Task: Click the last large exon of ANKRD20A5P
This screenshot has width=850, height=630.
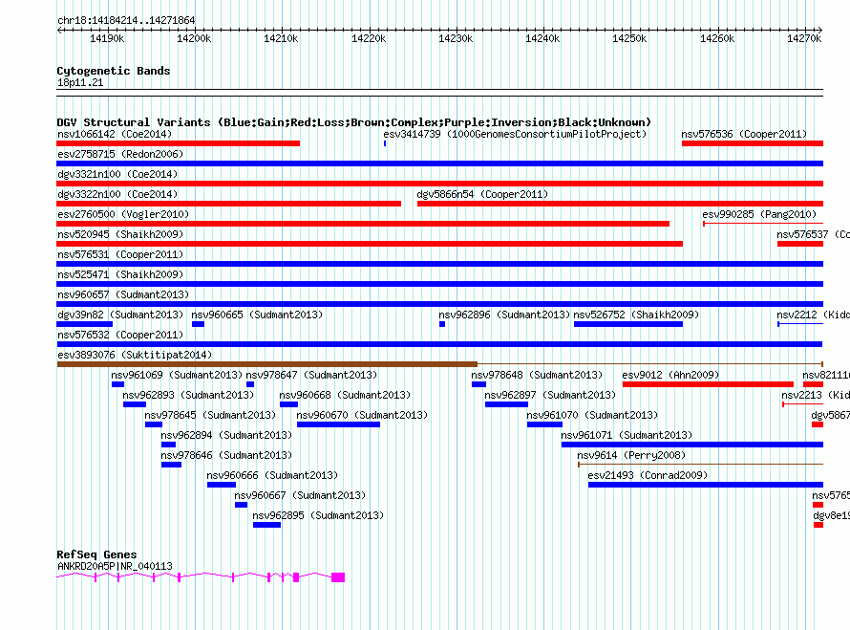Action: click(x=338, y=577)
